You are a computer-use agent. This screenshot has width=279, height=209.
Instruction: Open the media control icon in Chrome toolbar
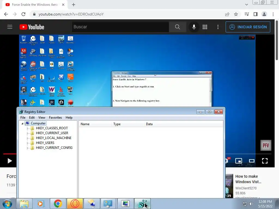(x=247, y=14)
